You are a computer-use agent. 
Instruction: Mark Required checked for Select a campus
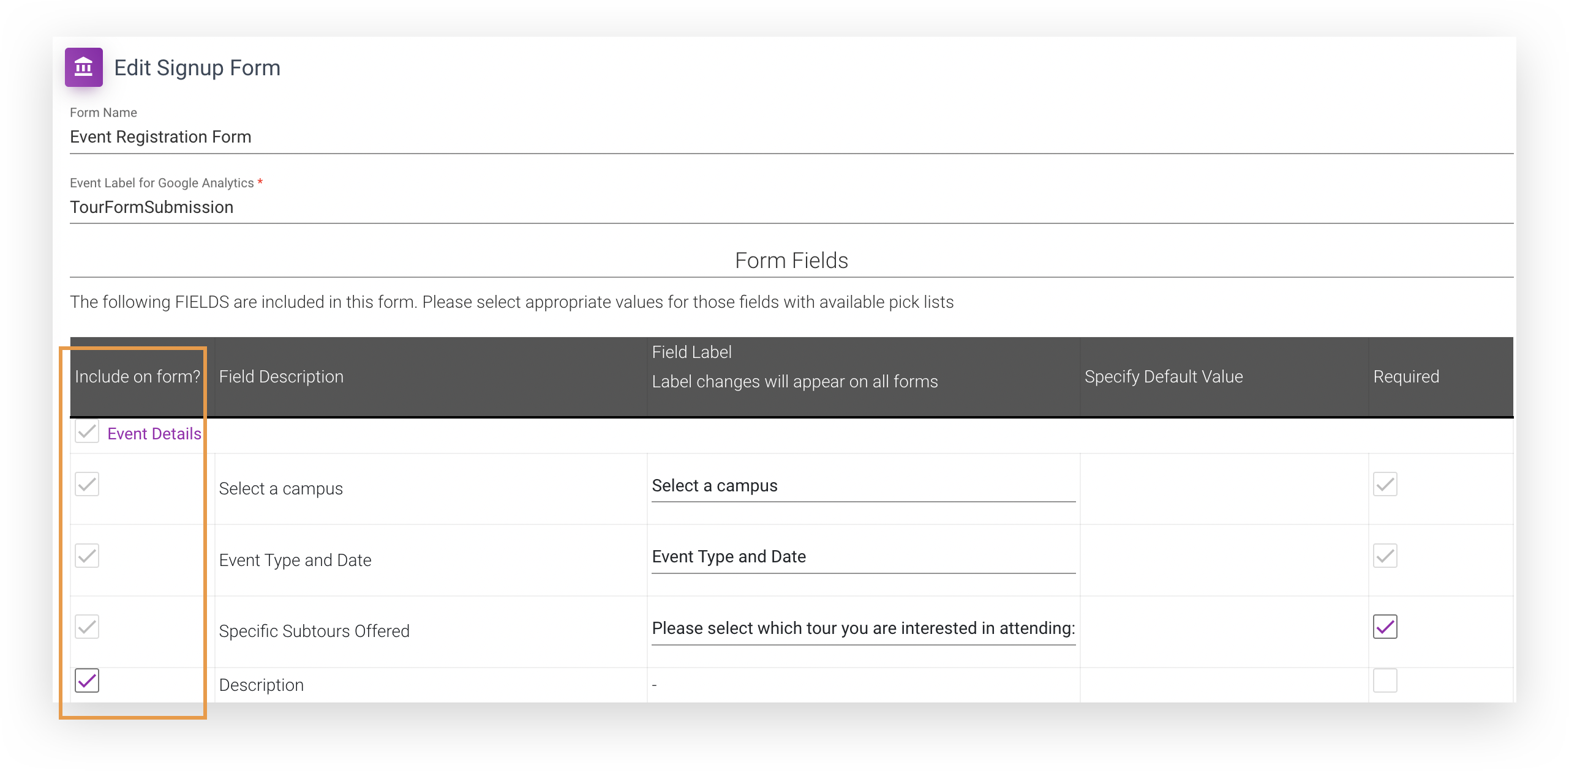(1385, 485)
